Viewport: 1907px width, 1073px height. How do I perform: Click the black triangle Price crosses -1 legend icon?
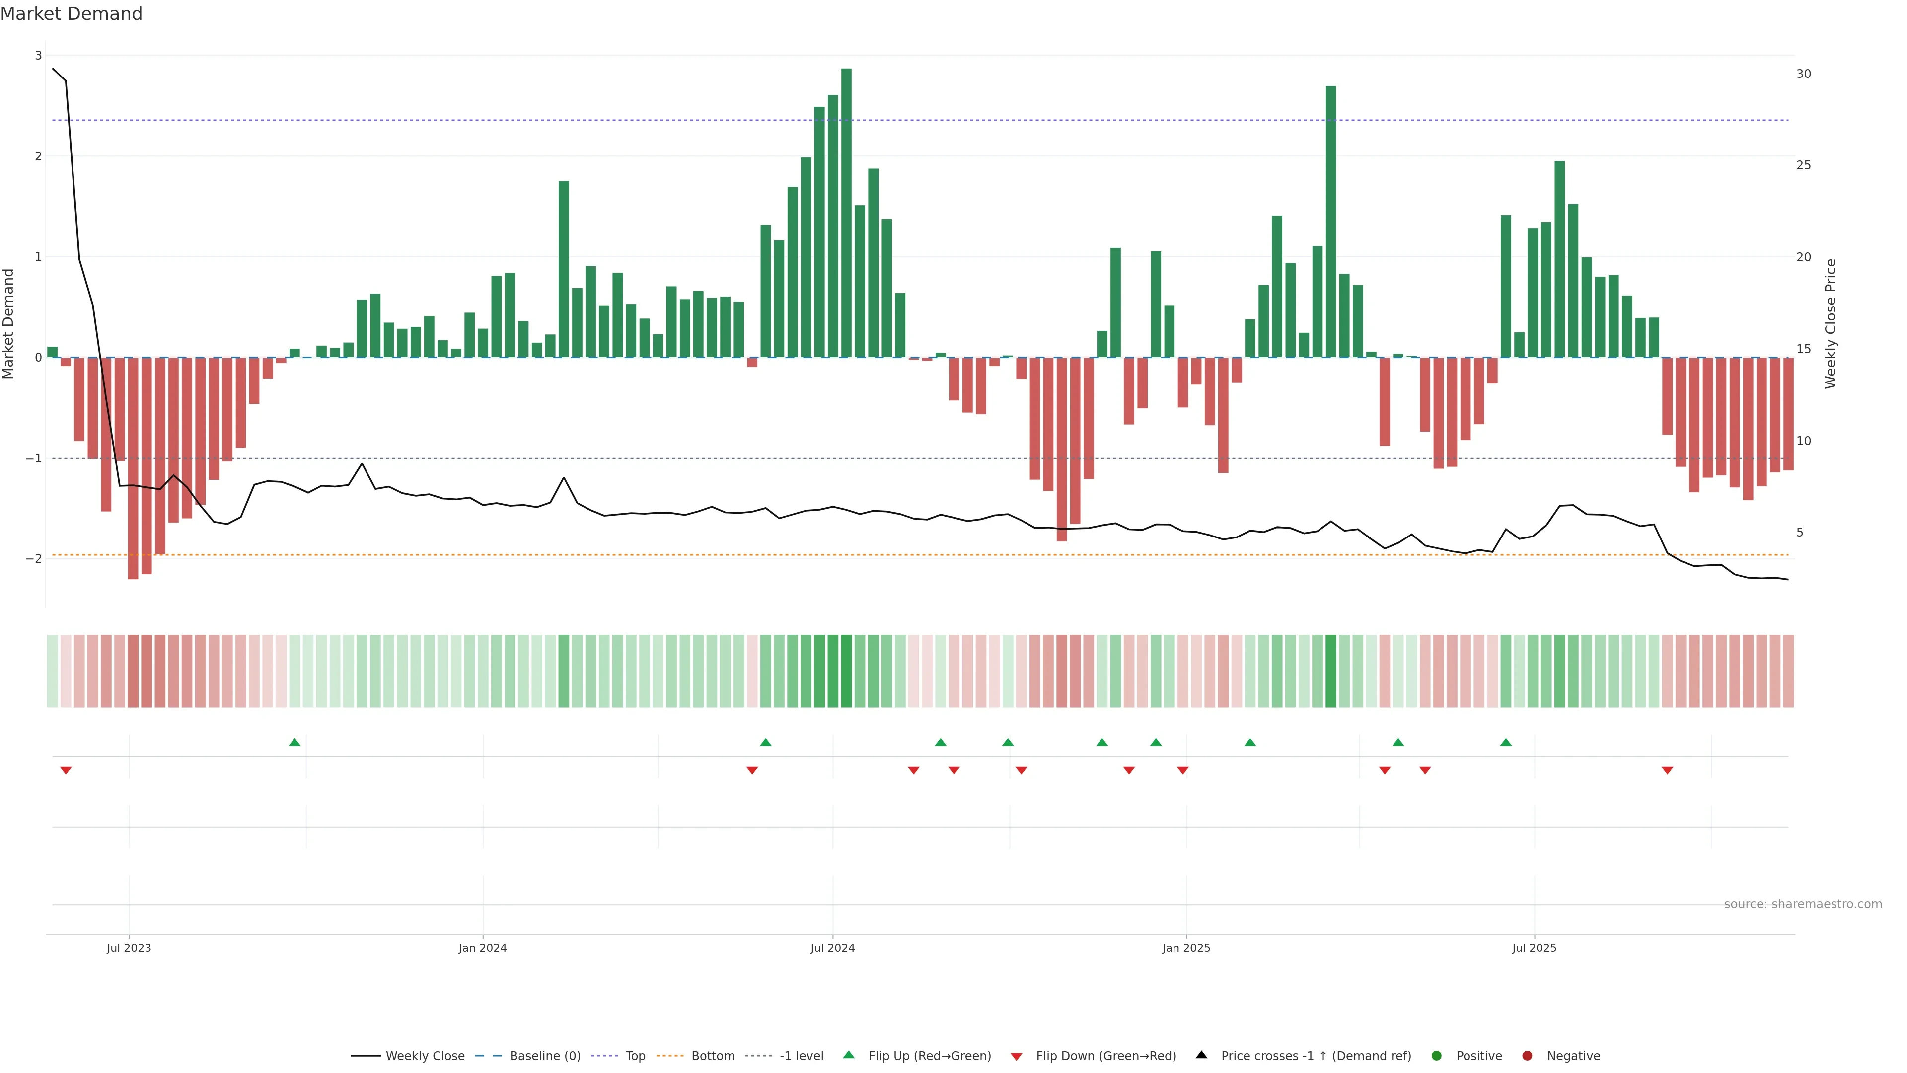click(x=1201, y=1055)
